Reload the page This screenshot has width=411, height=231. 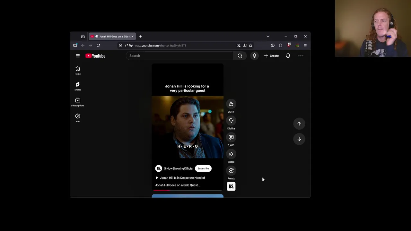tap(98, 46)
